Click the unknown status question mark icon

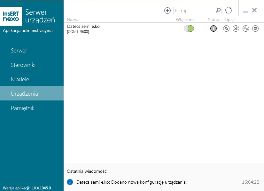(214, 29)
